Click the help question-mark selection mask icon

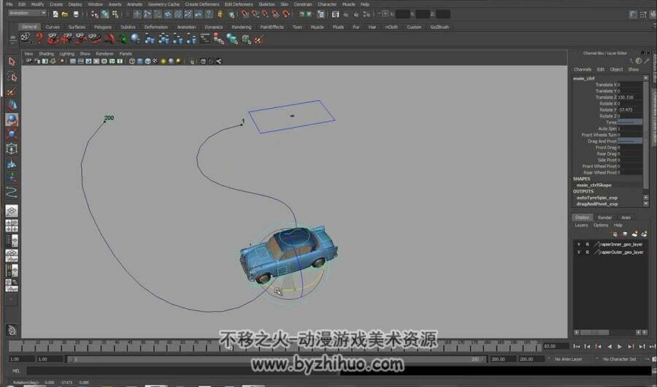pos(209,15)
